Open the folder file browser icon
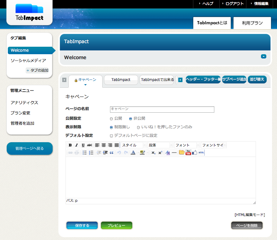 182,152
